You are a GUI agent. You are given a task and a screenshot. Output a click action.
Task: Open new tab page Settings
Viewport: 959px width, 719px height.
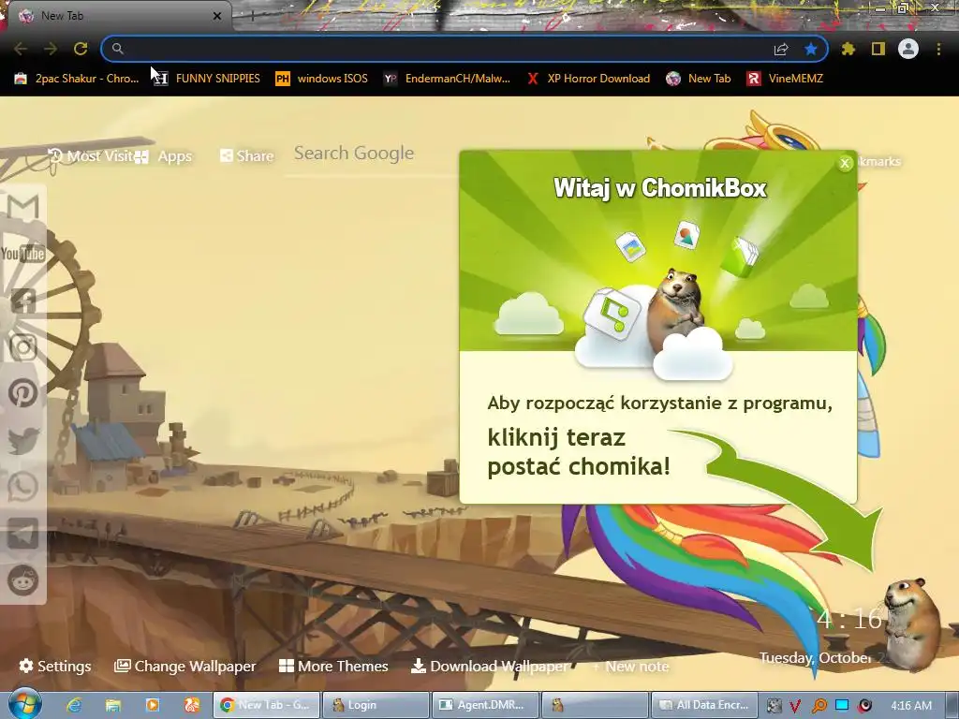point(55,666)
